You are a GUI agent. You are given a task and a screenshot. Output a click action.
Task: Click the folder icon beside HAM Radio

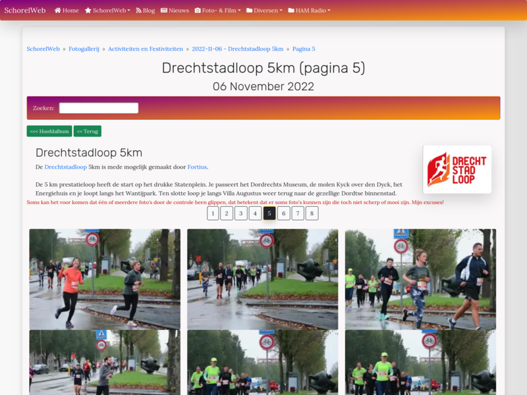tap(291, 11)
